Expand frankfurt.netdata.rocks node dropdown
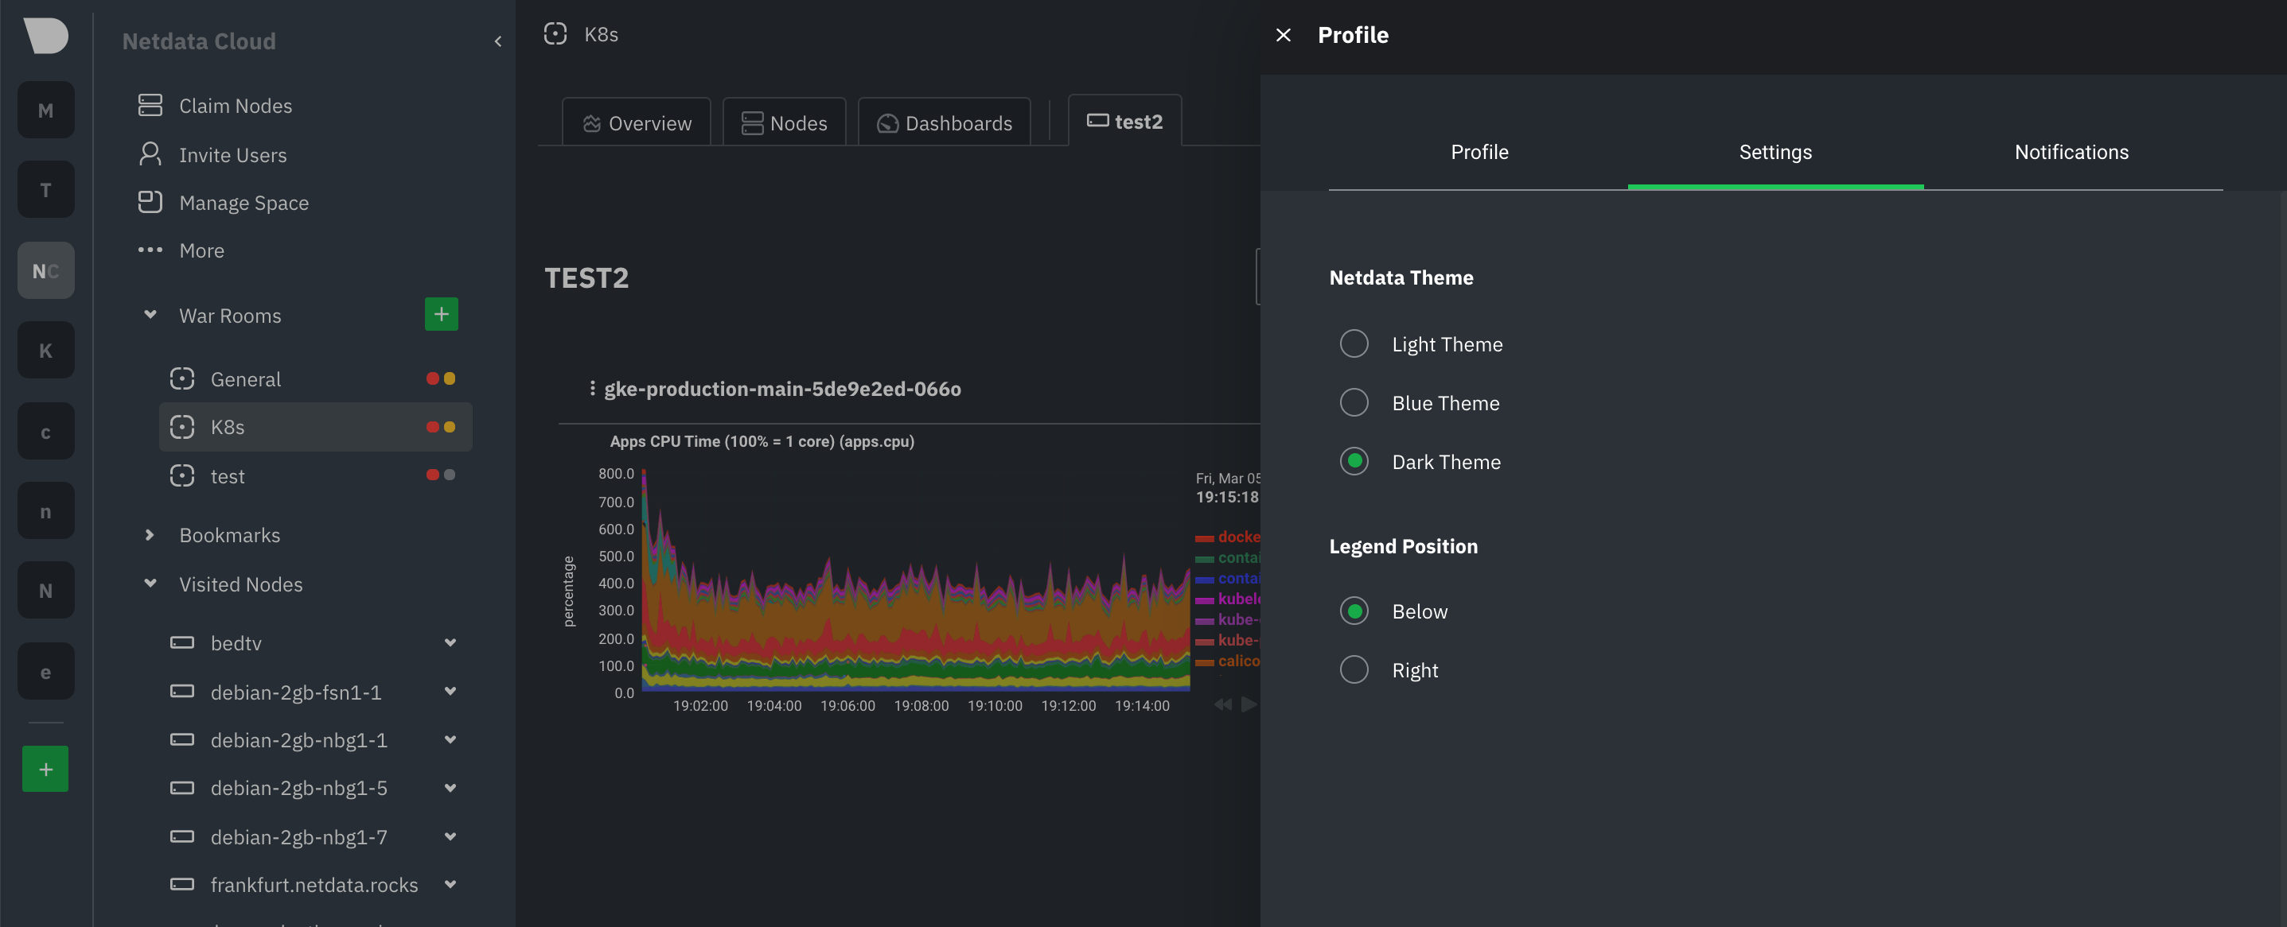Viewport: 2287px width, 927px height. [450, 884]
